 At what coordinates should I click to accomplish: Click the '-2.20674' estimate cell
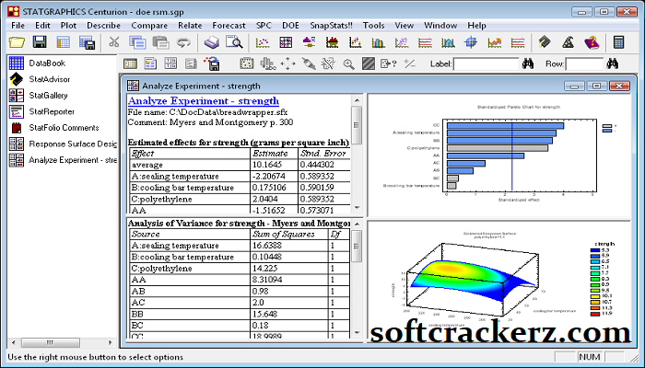pos(274,177)
